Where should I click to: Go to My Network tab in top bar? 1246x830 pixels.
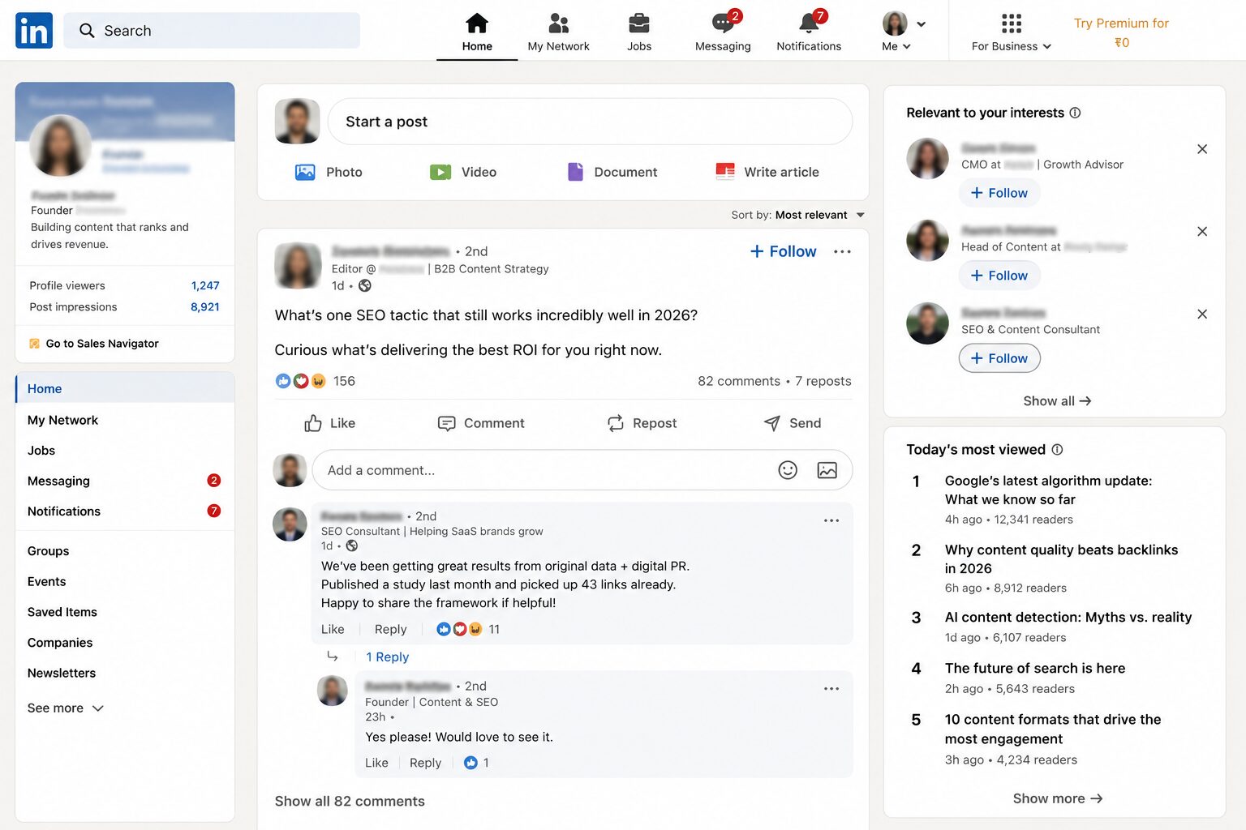pos(558,32)
